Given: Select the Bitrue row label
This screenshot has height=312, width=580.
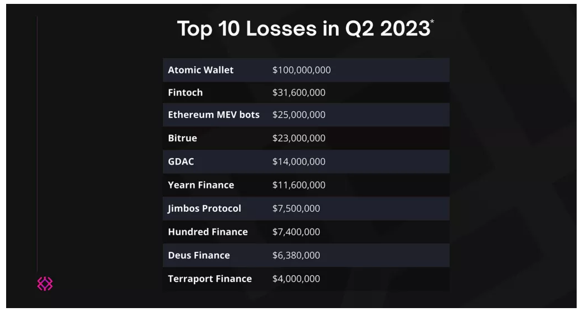Looking at the screenshot, I should pos(182,138).
